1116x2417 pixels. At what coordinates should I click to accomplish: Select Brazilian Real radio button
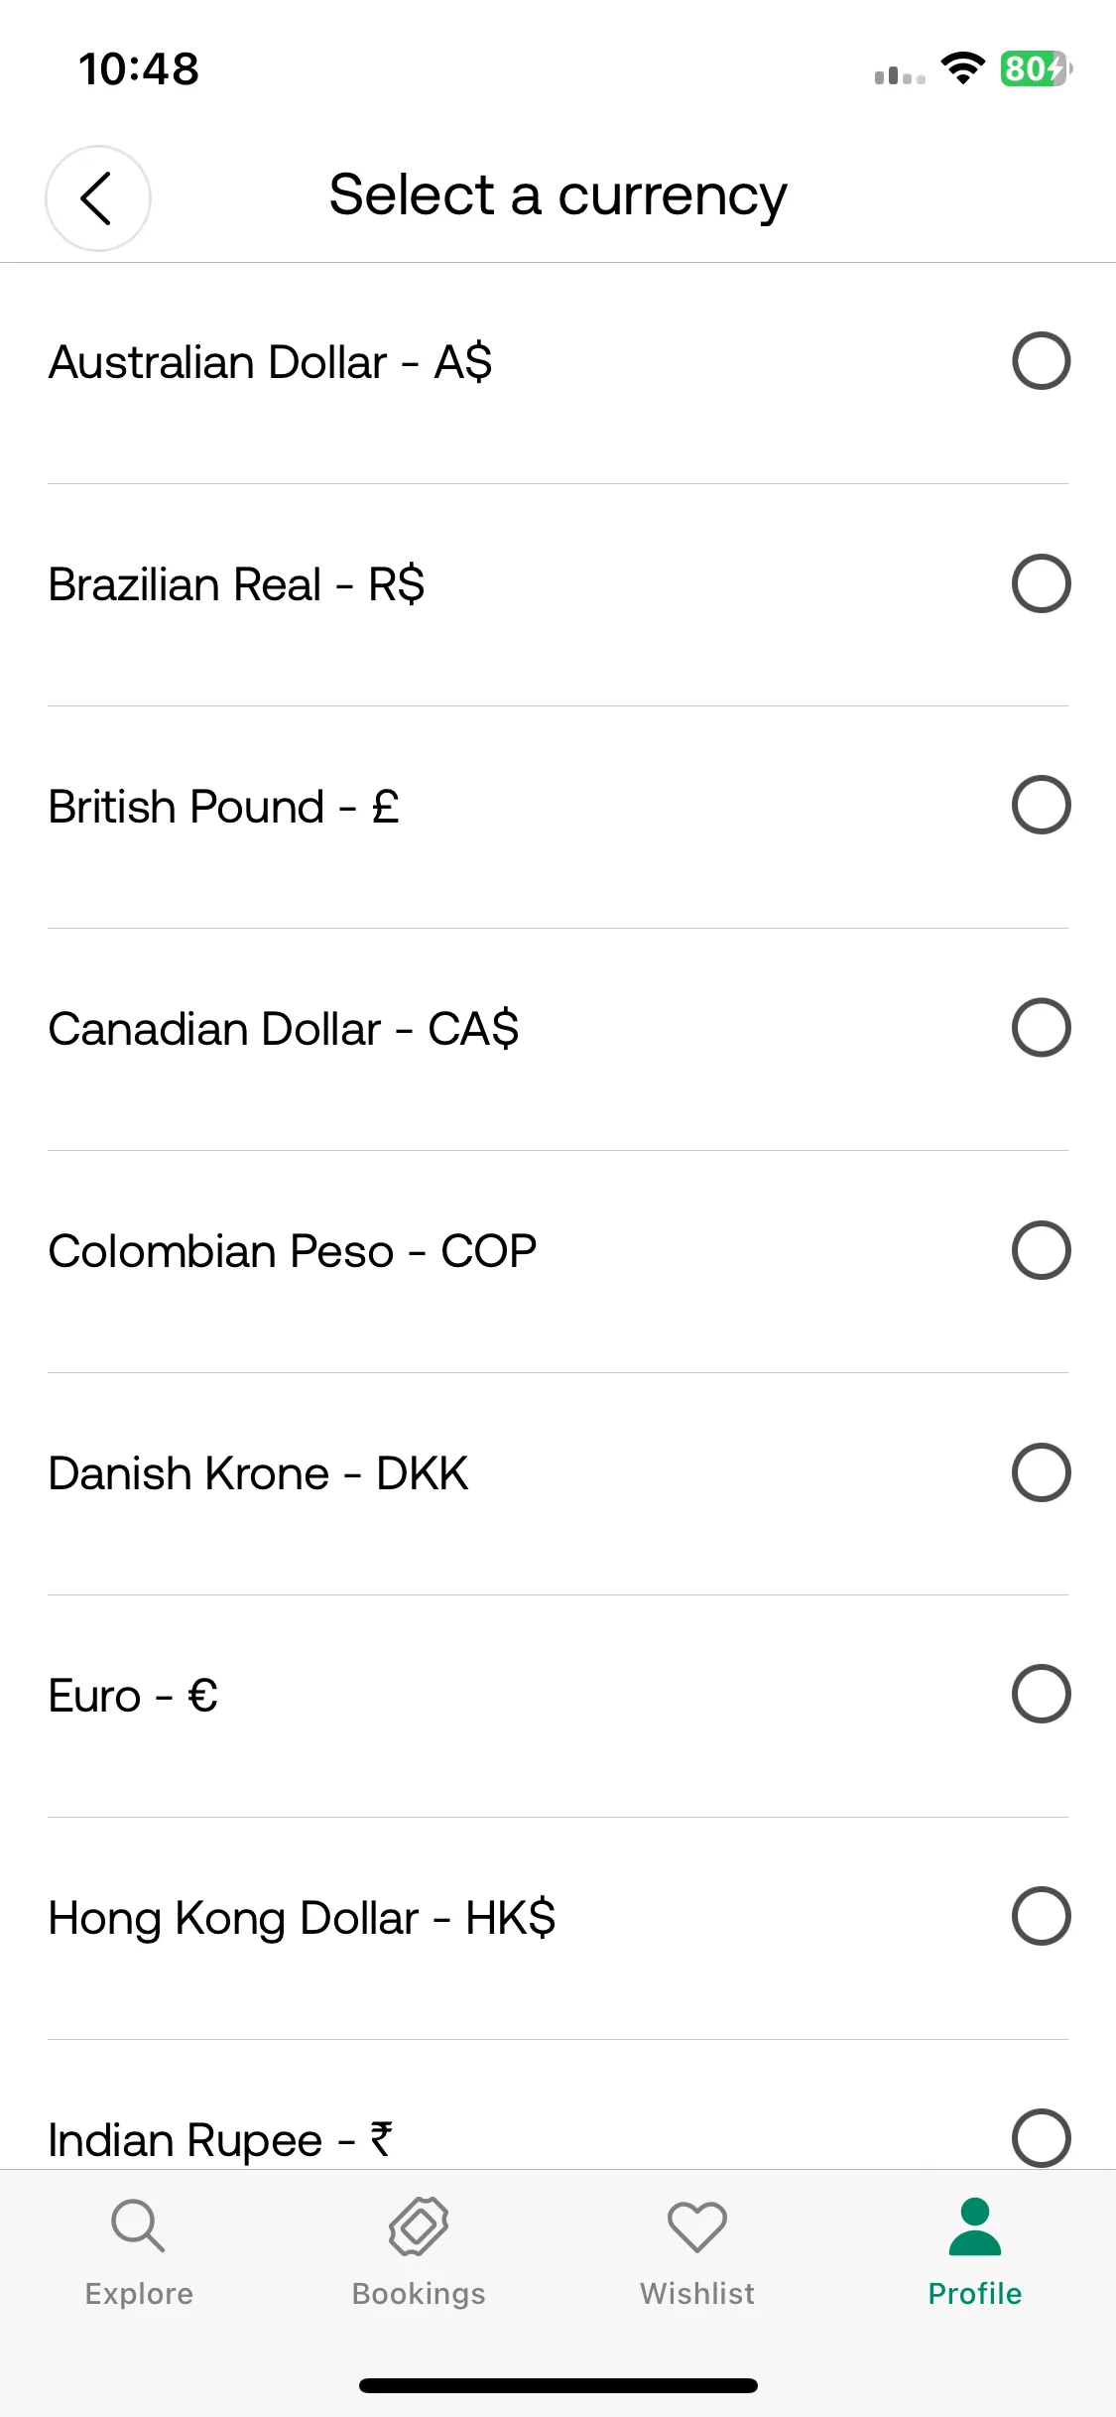(x=1041, y=583)
